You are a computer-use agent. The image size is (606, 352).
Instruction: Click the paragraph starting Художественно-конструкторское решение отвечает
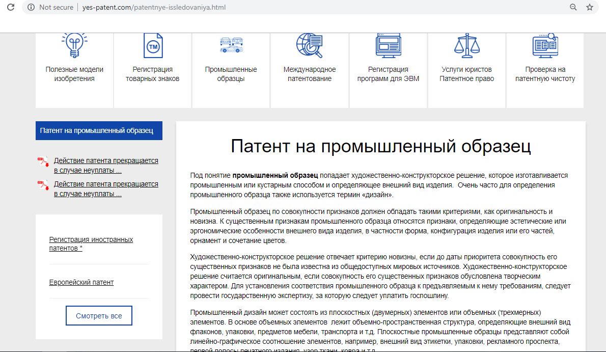point(380,276)
